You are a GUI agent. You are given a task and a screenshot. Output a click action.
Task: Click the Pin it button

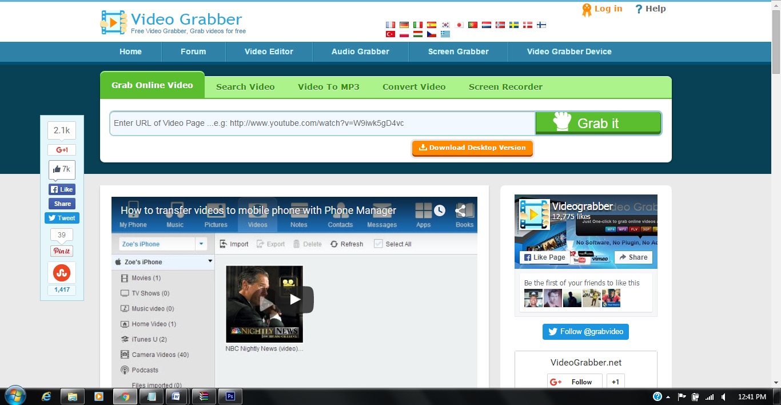click(62, 251)
